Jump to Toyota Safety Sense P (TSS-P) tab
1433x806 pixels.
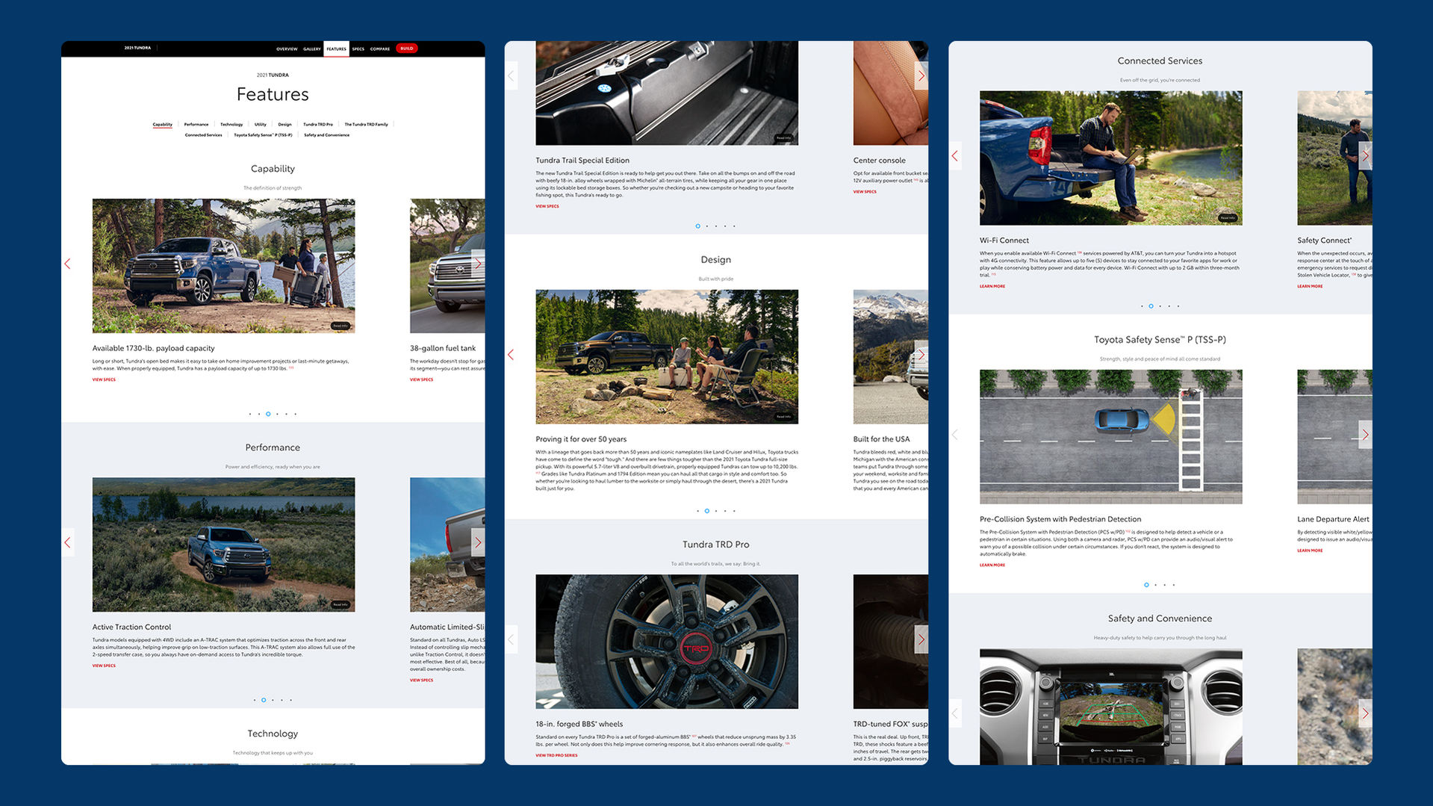pyautogui.click(x=263, y=135)
